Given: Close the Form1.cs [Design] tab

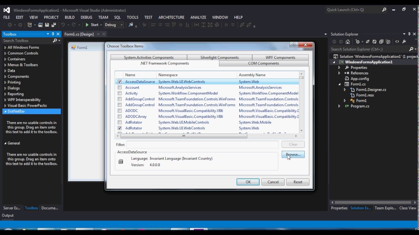Looking at the screenshot, I should click(x=104, y=34).
